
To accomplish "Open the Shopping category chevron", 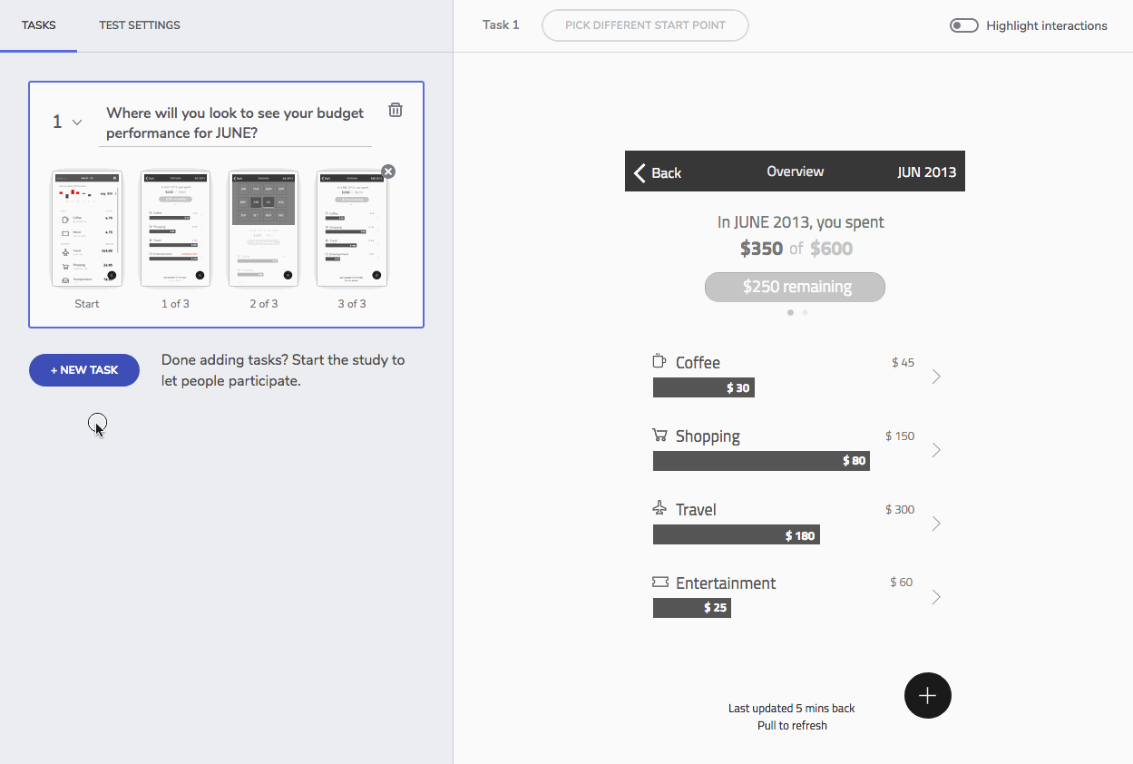I will click(936, 450).
